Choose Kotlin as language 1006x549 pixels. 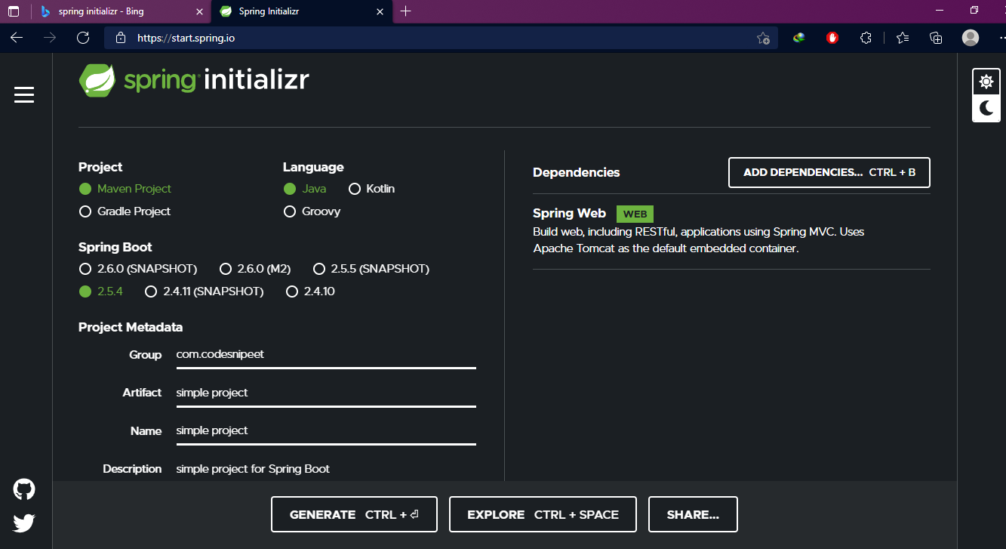pos(371,189)
